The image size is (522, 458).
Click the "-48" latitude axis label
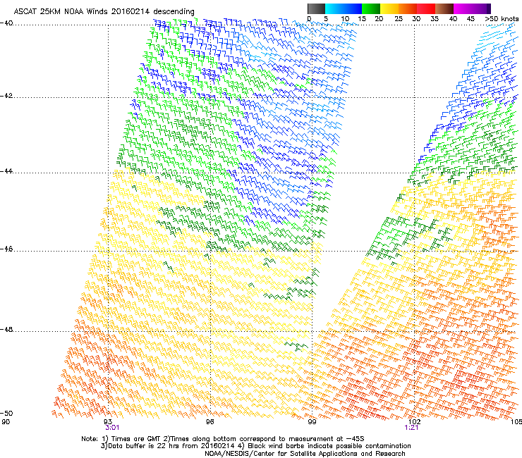tap(6, 330)
